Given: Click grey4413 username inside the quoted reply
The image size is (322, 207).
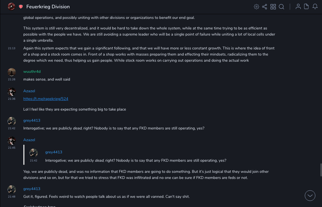Looking at the screenshot, I should click(x=54, y=152).
